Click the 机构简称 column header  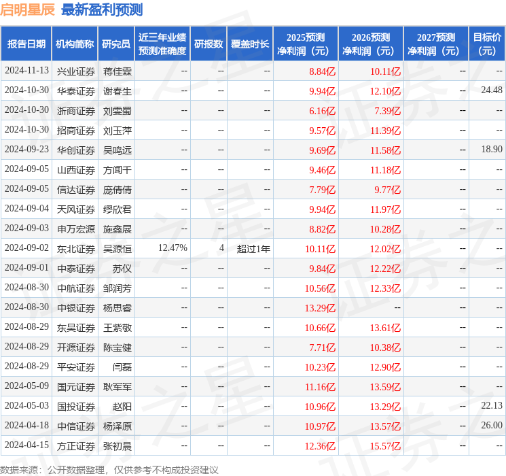point(75,44)
